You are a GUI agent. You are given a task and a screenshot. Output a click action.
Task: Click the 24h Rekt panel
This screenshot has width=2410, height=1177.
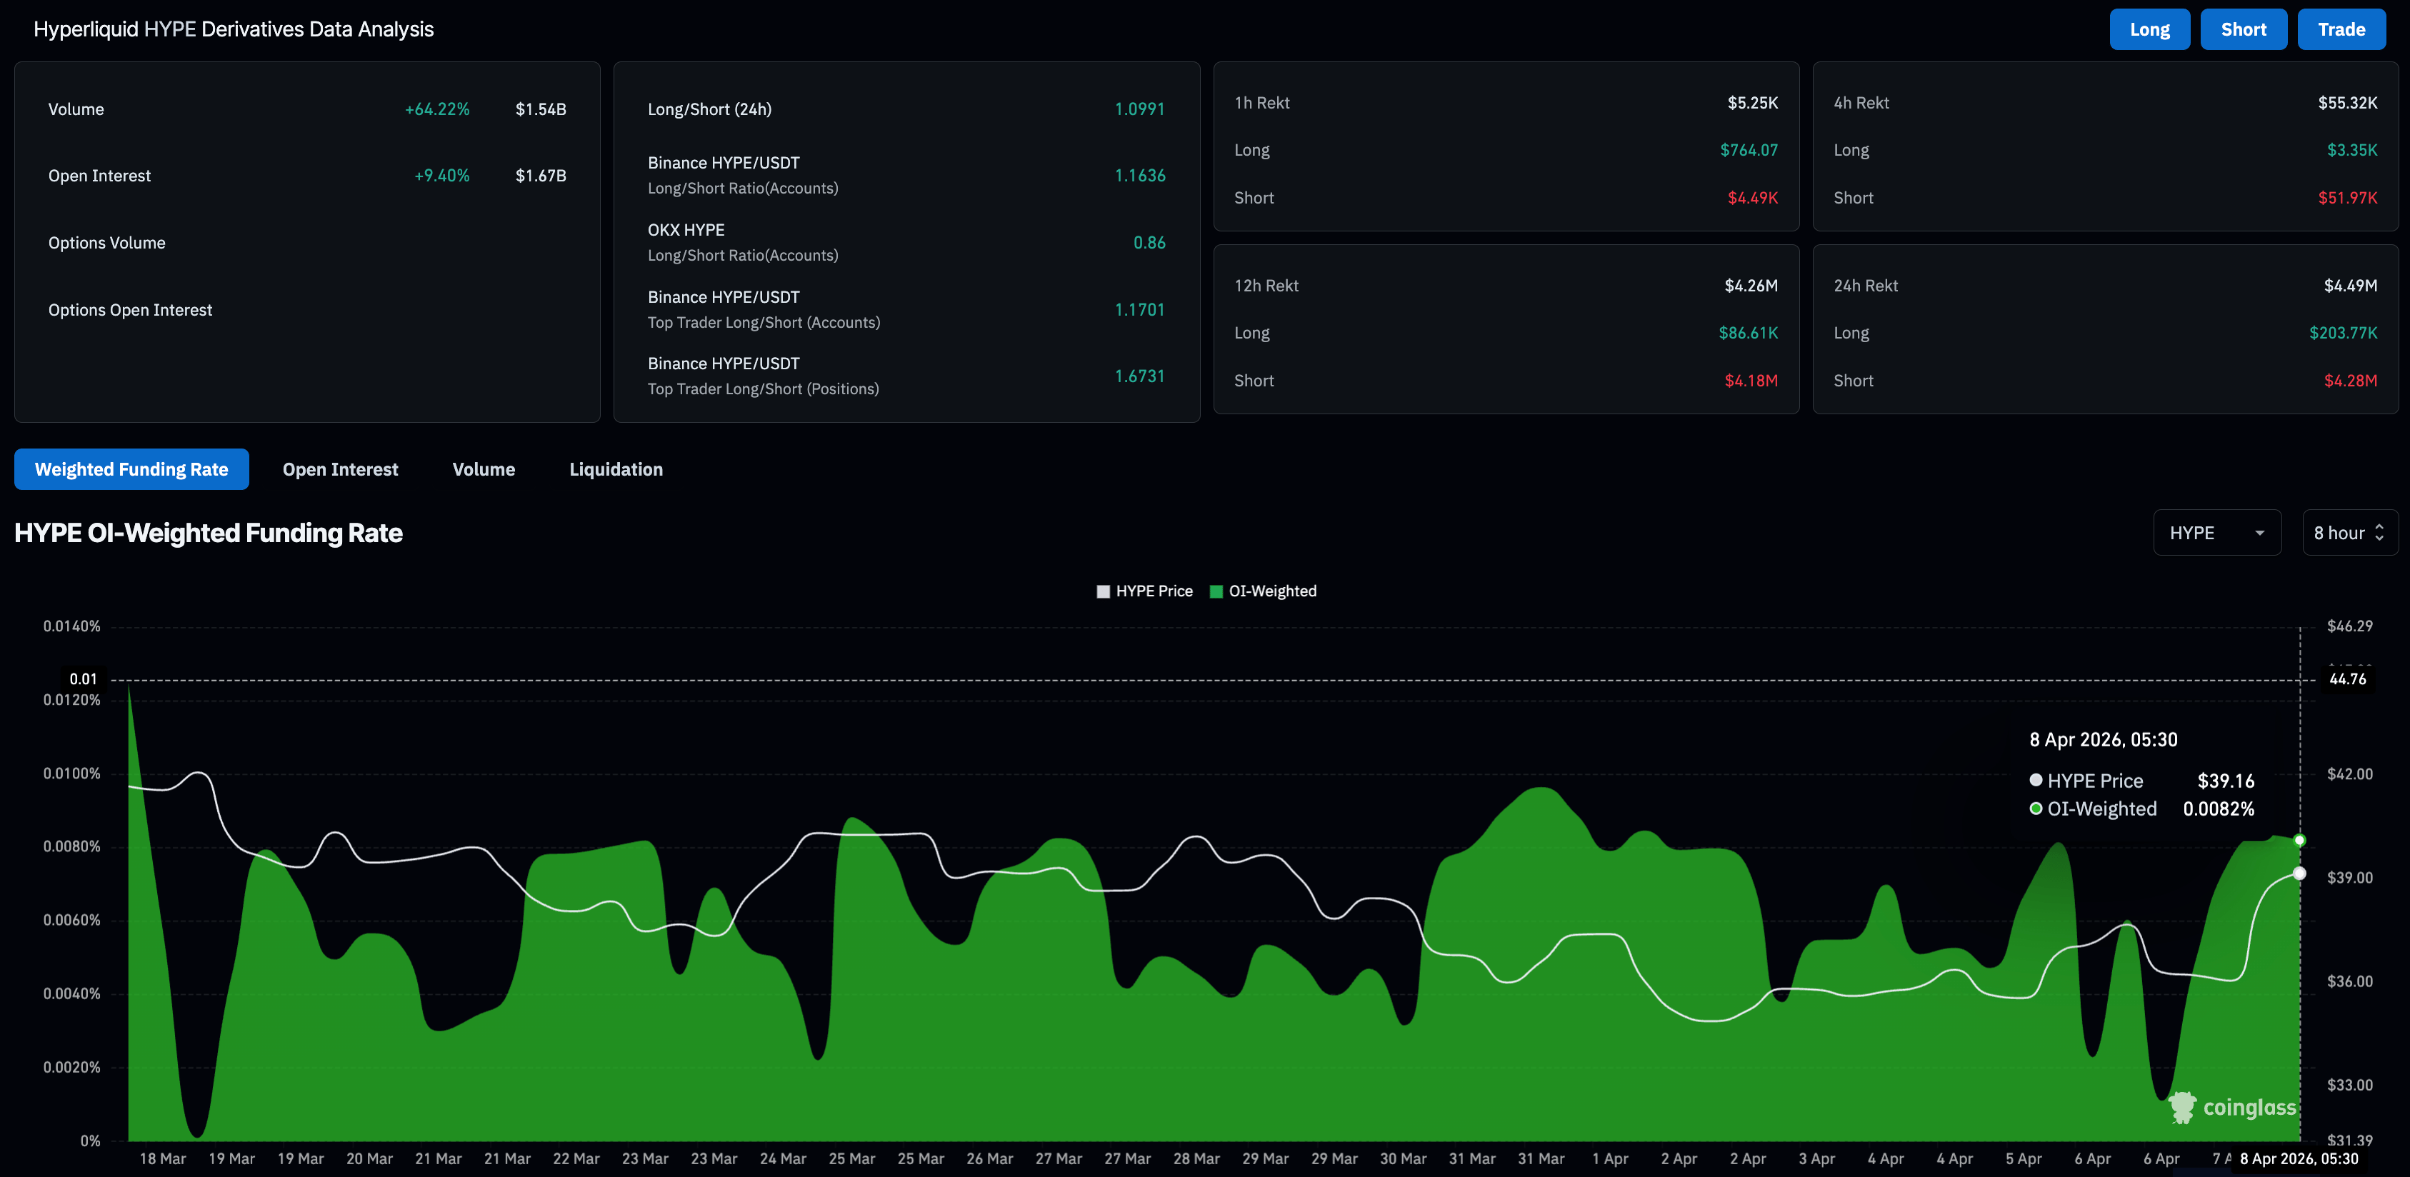point(2104,329)
